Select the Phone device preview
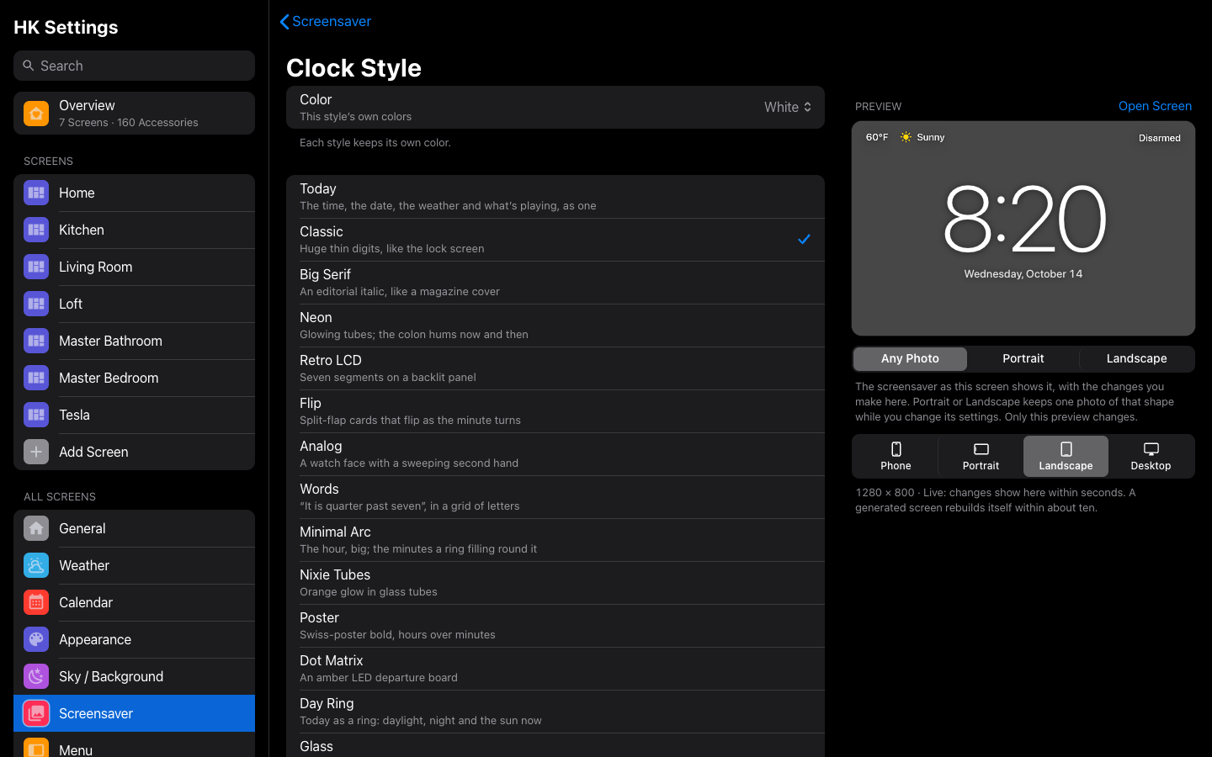 [x=896, y=457]
